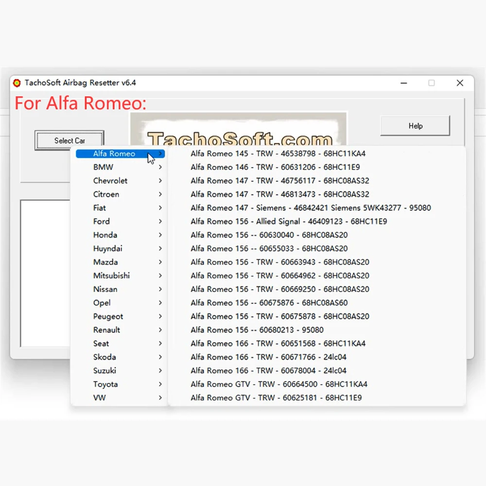Expand the Mazda submenu arrow
The image size is (486, 486).
(x=160, y=262)
